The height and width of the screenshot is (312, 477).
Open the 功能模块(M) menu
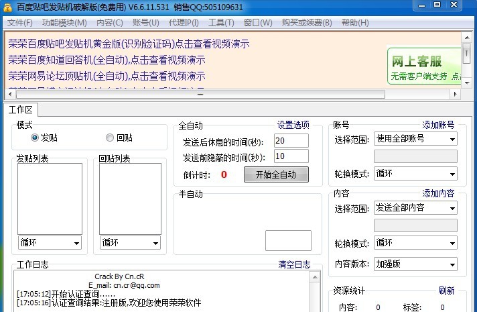(x=64, y=23)
